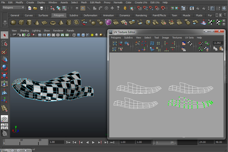Save scene disk icon
This screenshot has height=152, width=228.
(x=41, y=8)
